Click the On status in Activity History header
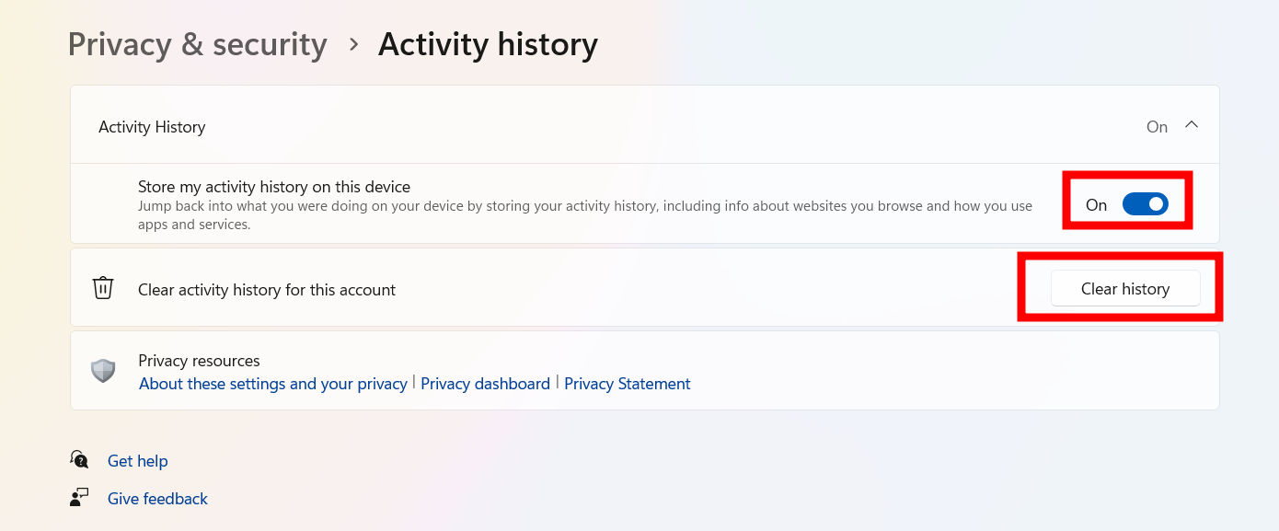Viewport: 1279px width, 531px height. pyautogui.click(x=1157, y=127)
